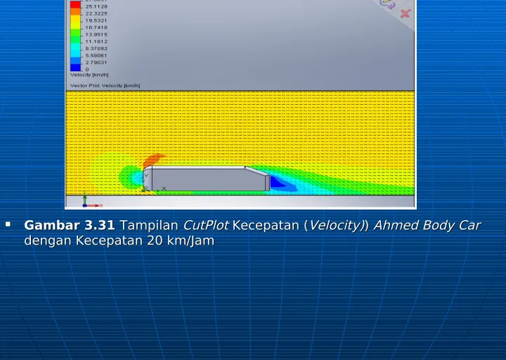Click the Velocity [km/h] legend title
This screenshot has height=360, width=506.
pos(89,75)
